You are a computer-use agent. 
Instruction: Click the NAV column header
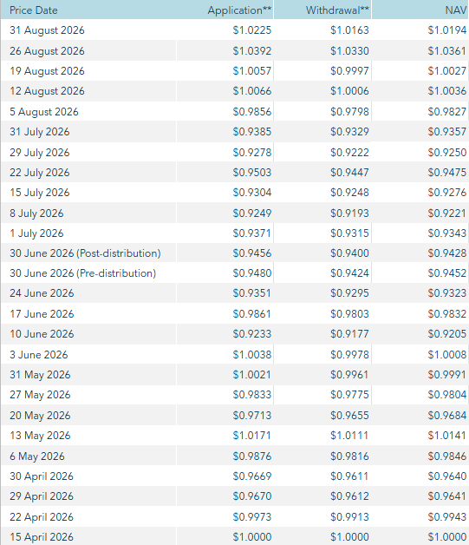pos(455,10)
